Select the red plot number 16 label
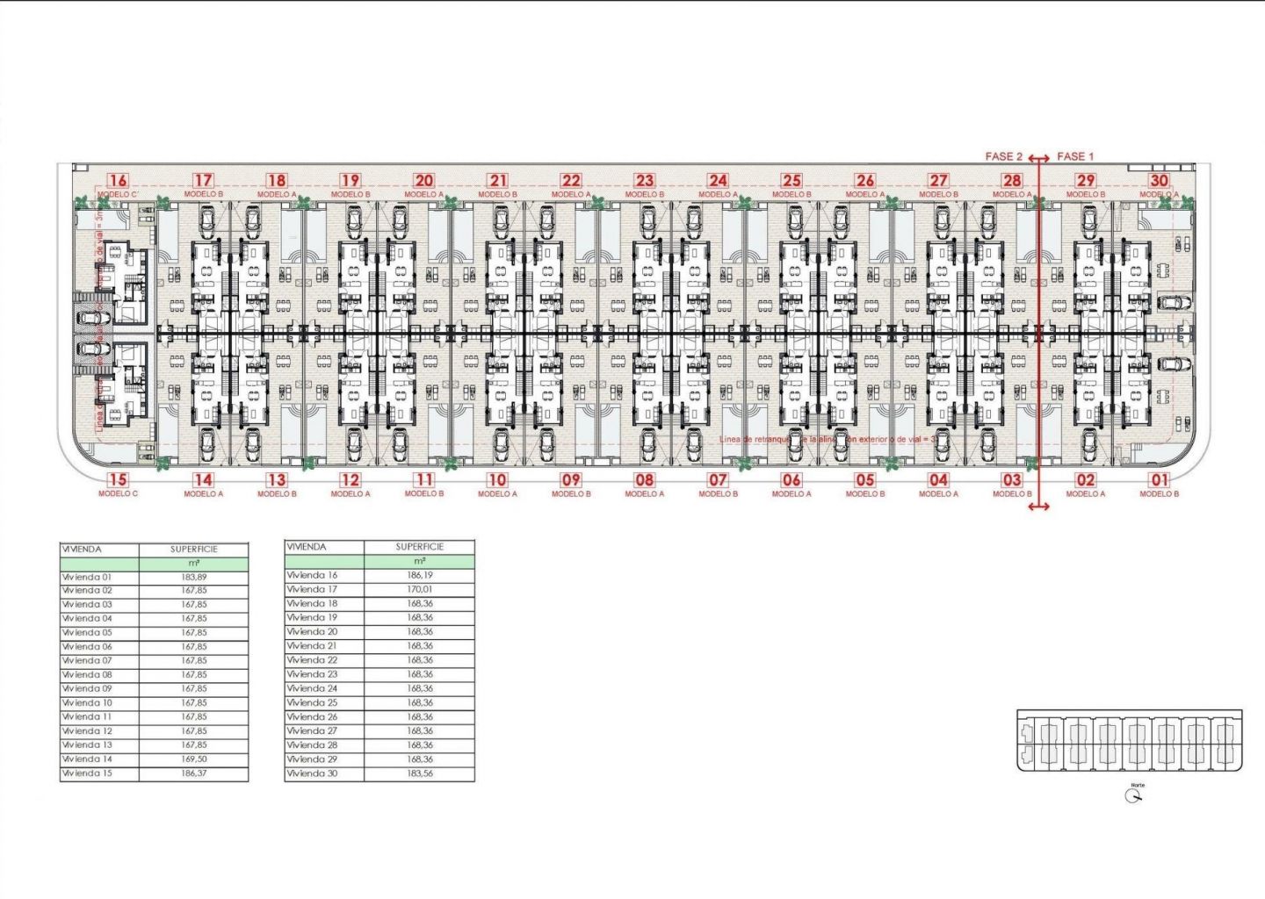This screenshot has width=1265, height=899. pyautogui.click(x=118, y=181)
